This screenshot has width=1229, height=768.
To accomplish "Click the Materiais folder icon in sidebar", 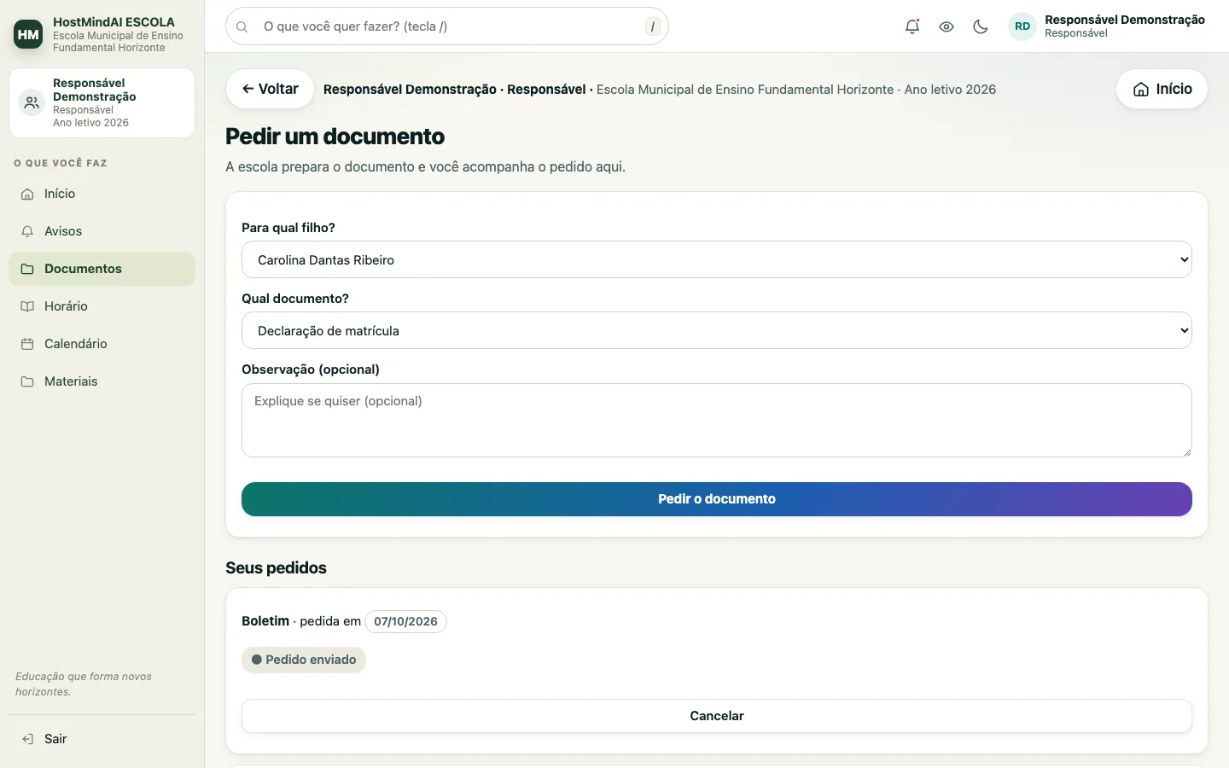I will pos(27,381).
